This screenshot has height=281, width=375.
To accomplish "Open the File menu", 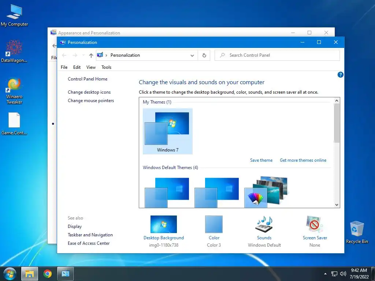I will click(64, 67).
